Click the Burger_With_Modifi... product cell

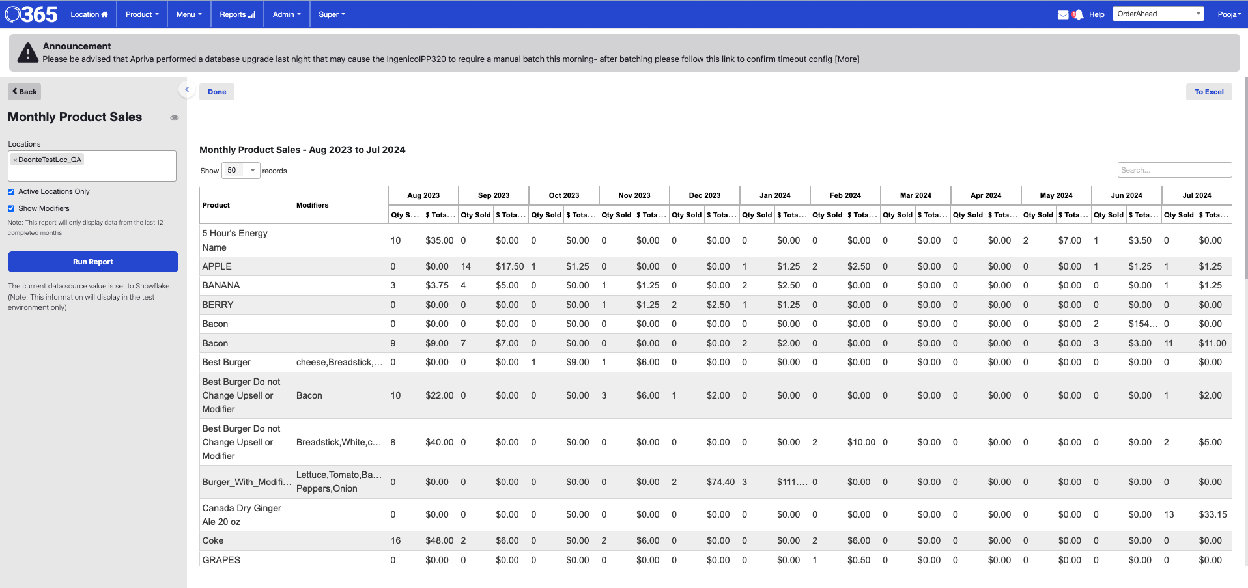tap(247, 482)
